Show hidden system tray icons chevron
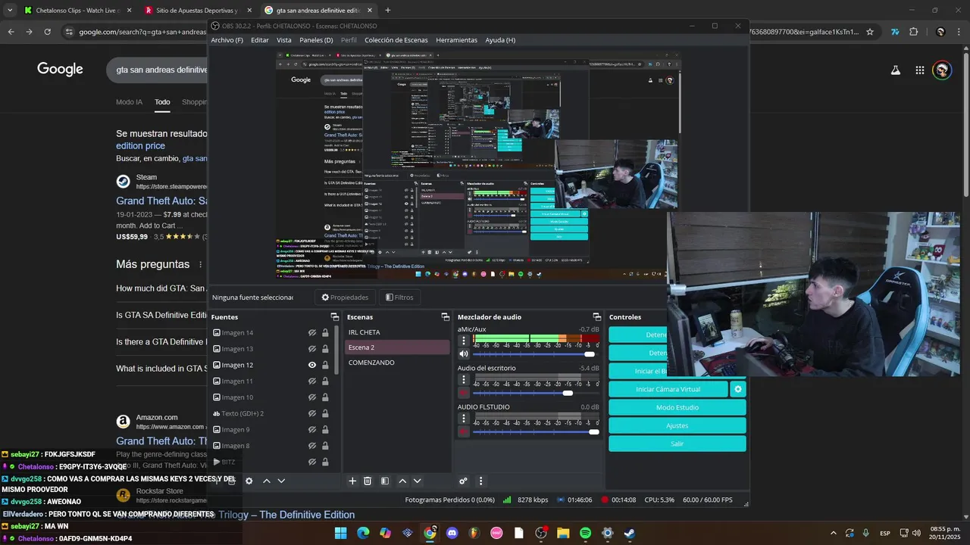 point(834,533)
